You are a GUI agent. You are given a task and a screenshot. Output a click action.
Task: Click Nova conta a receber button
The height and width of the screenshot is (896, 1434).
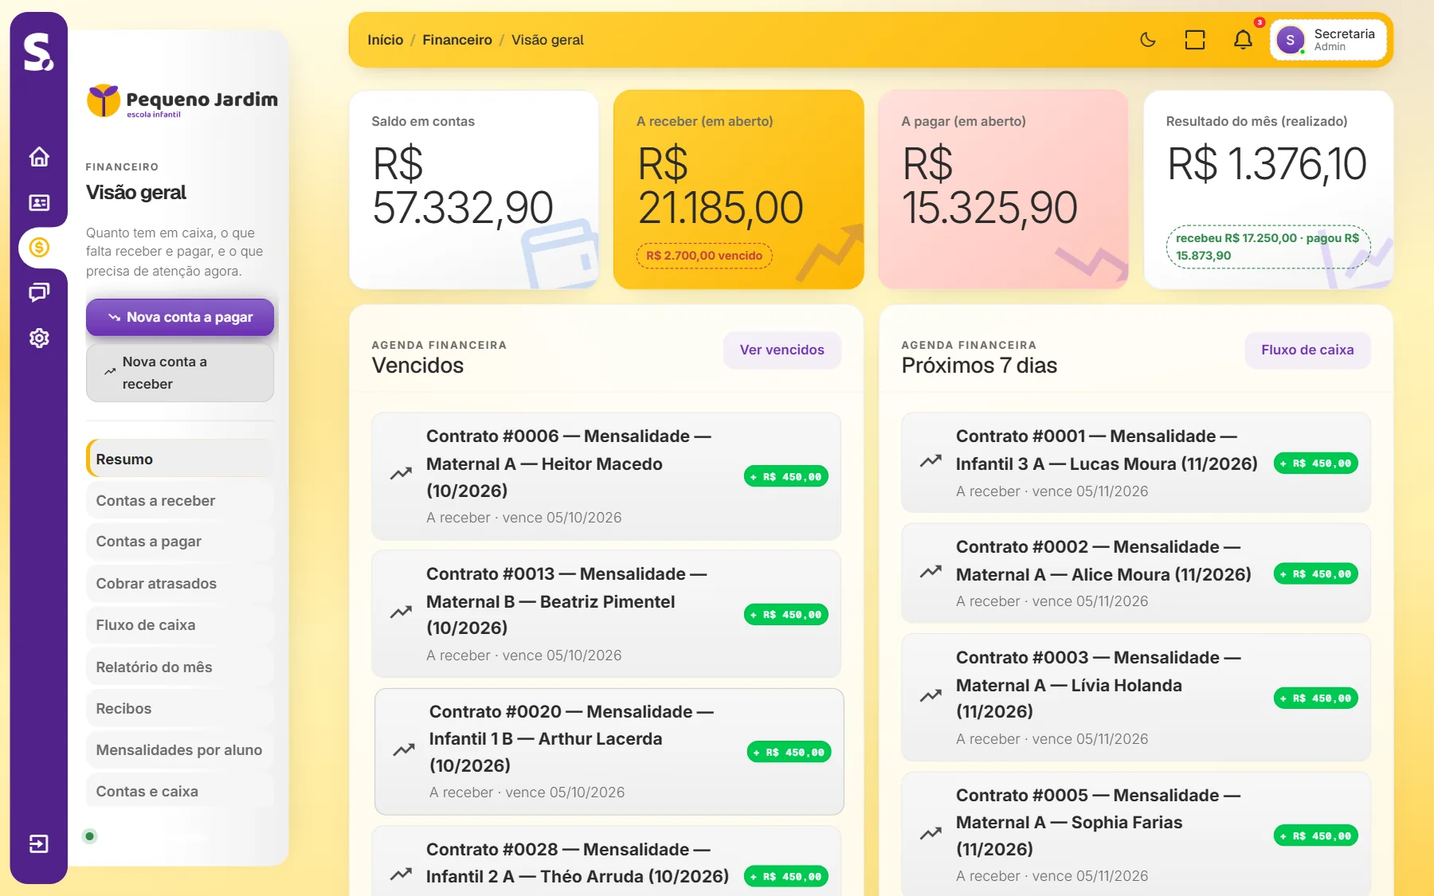click(180, 373)
